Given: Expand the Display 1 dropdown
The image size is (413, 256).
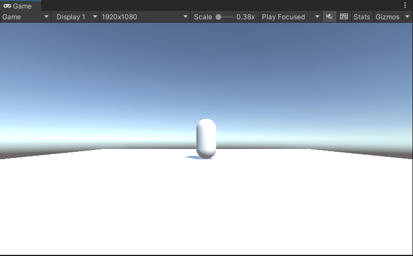Looking at the screenshot, I should (x=76, y=17).
